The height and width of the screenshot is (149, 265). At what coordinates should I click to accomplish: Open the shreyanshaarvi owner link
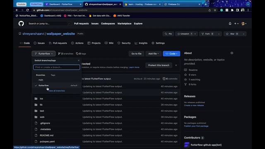point(33,34)
